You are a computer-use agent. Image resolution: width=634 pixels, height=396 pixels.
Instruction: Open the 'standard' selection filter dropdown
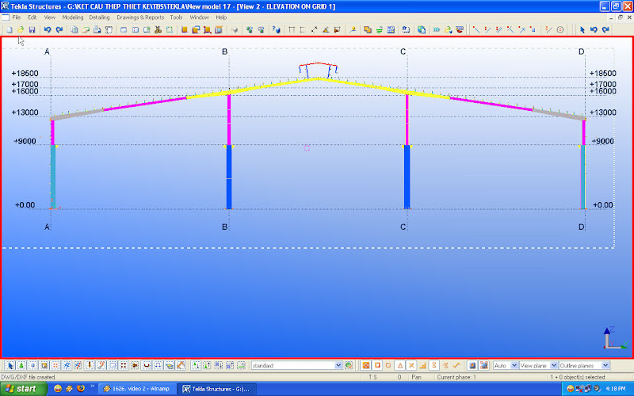(338, 365)
